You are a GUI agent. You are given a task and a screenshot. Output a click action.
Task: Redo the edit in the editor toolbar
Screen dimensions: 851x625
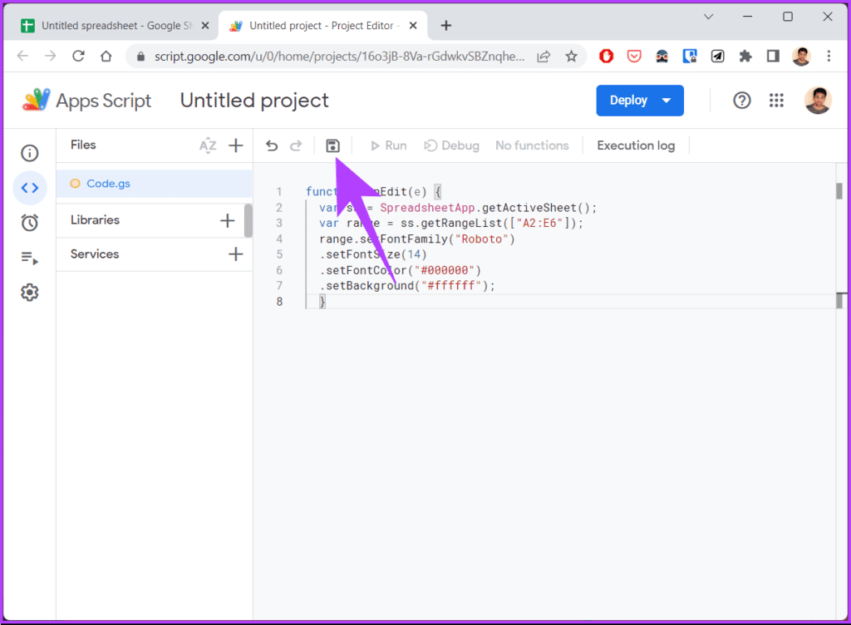(296, 145)
